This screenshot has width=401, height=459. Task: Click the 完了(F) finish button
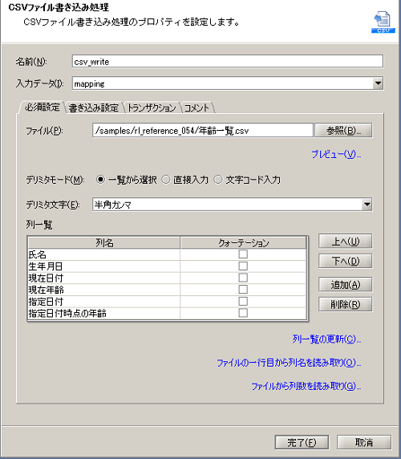302,442
